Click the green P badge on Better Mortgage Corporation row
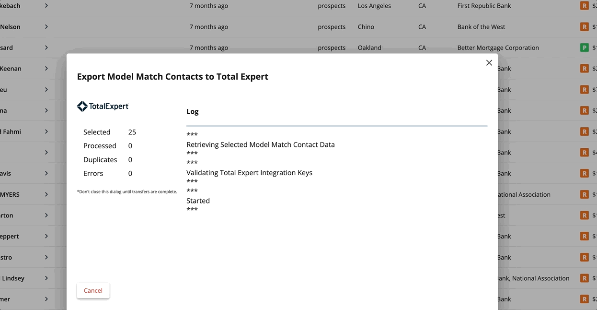Image resolution: width=597 pixels, height=310 pixels. coord(584,48)
